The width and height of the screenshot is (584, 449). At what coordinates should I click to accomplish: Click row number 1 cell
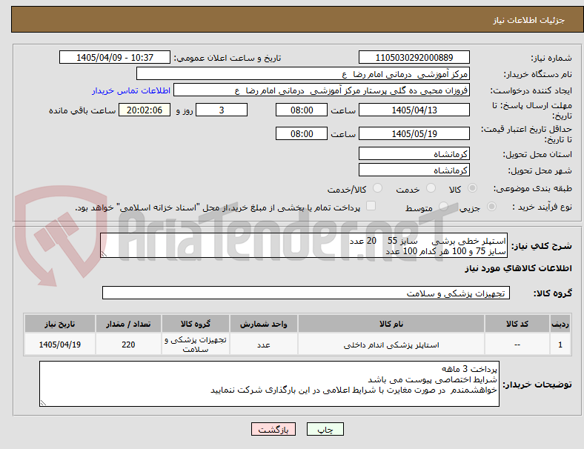pos(560,345)
